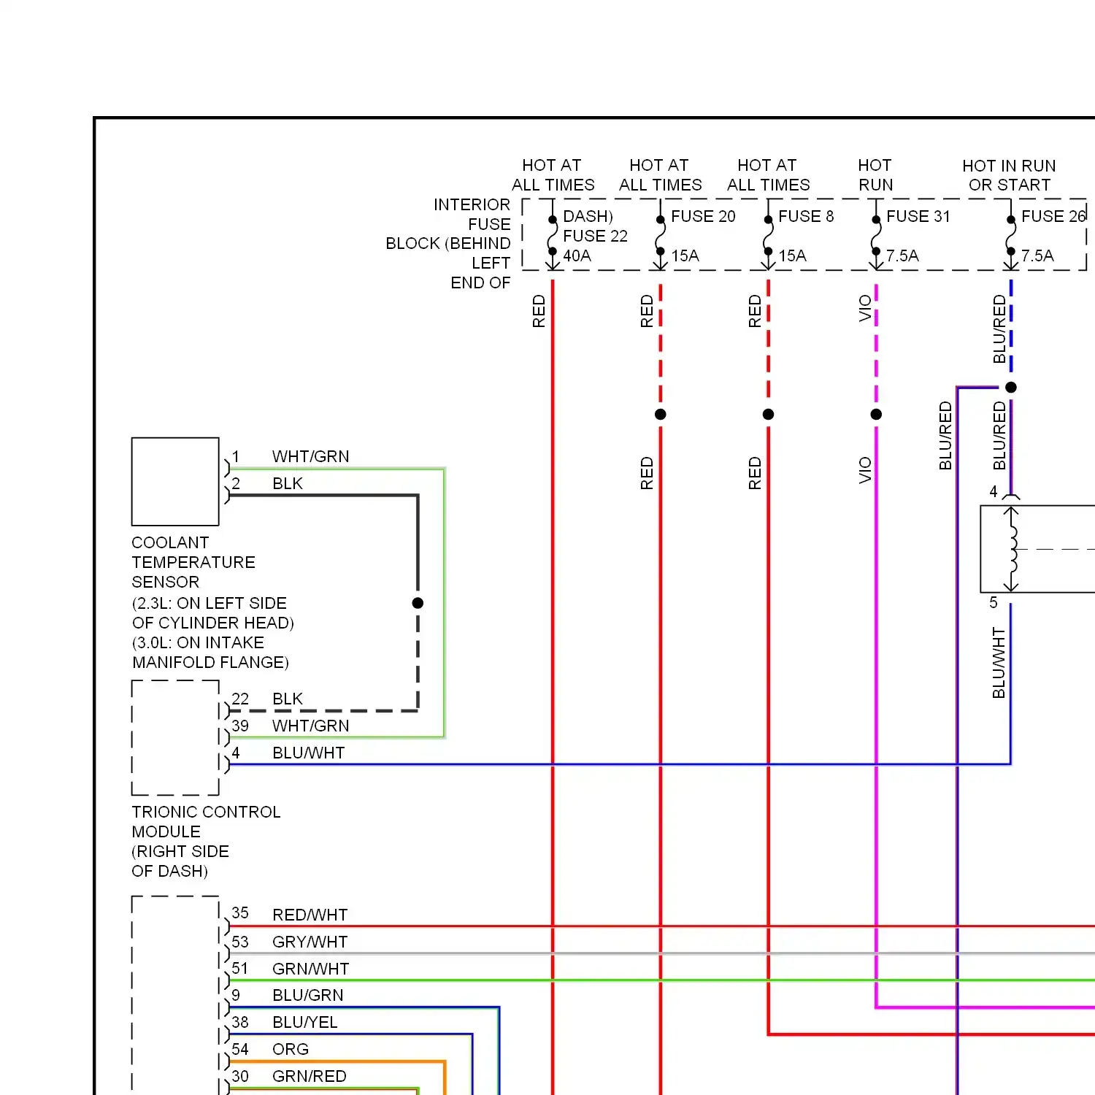Click the 7.5A rating under FUSE 31
The height and width of the screenshot is (1095, 1095).
[902, 256]
